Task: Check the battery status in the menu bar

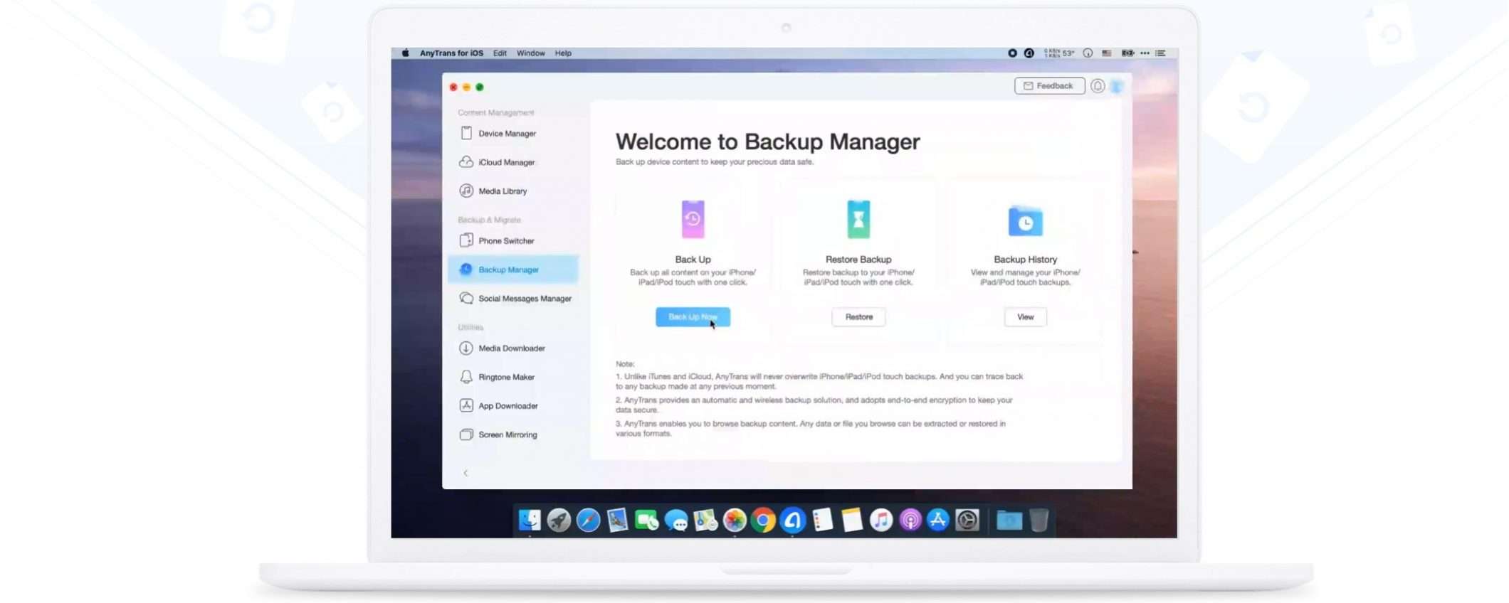Action: pyautogui.click(x=1127, y=53)
